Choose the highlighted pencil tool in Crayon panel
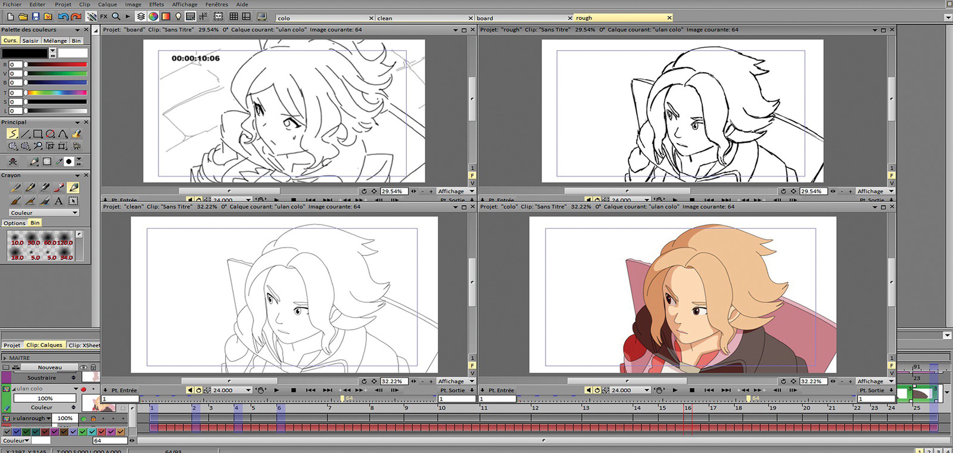 point(73,187)
